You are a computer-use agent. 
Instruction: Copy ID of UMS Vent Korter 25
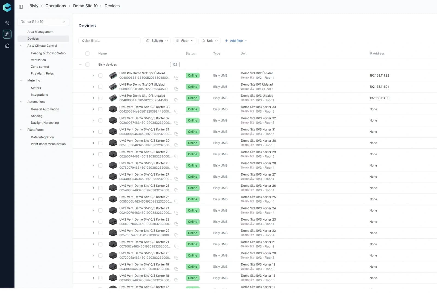(176, 202)
